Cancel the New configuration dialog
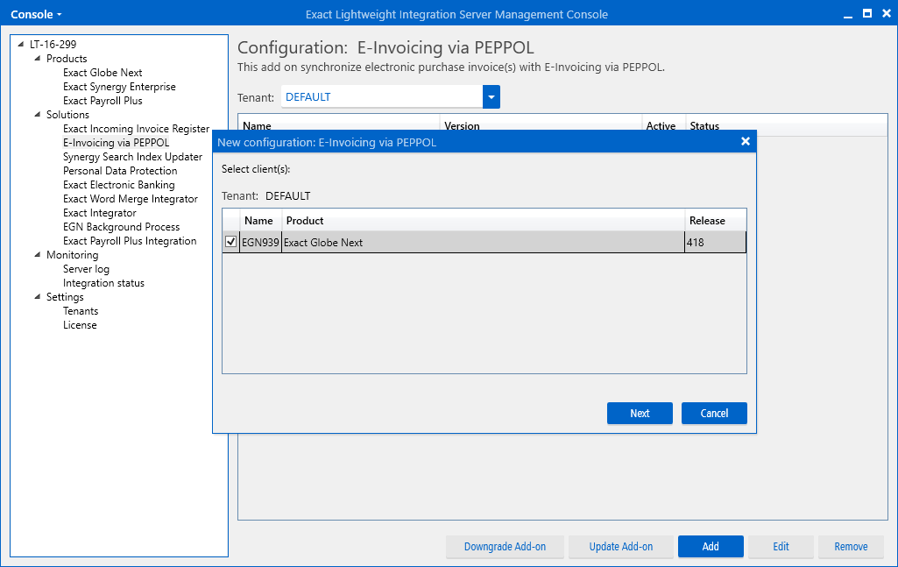Screen dimensions: 898x567 pos(714,413)
